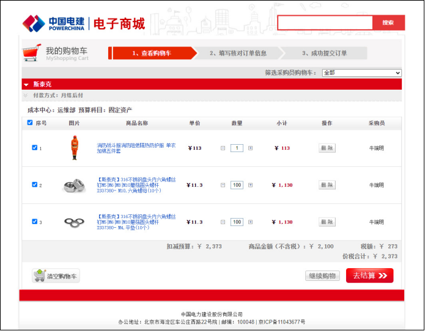Decrease quantity of item 2 with minus

point(223,185)
